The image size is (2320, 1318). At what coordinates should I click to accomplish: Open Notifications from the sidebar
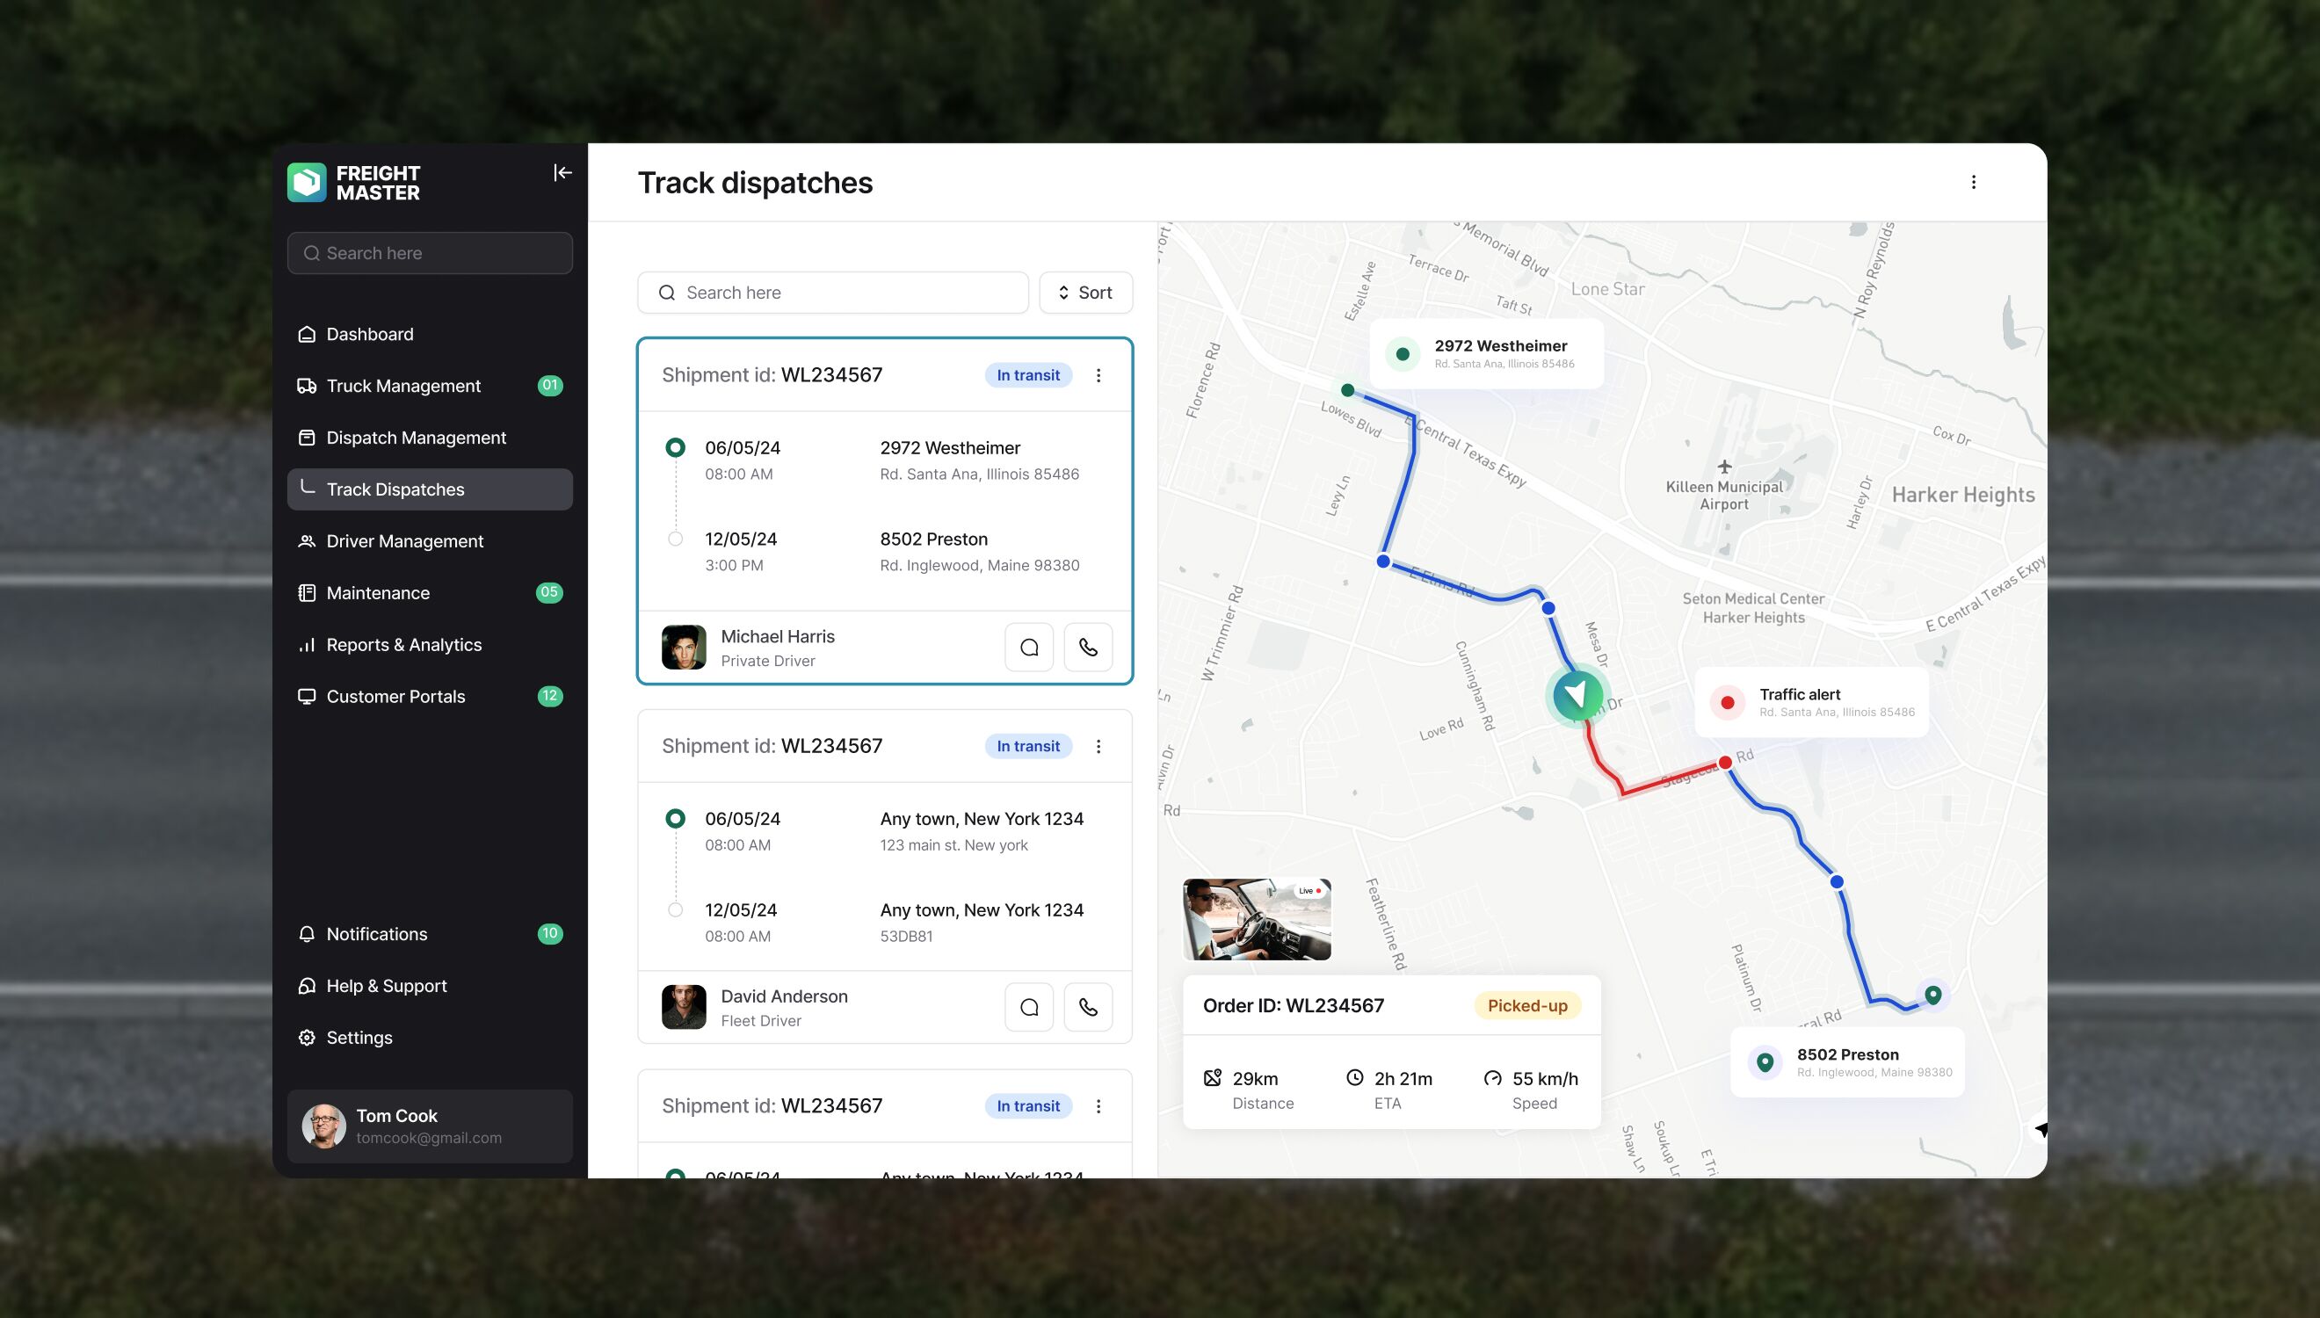pyautogui.click(x=430, y=933)
